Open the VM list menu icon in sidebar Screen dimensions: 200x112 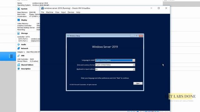click(x=11, y=56)
